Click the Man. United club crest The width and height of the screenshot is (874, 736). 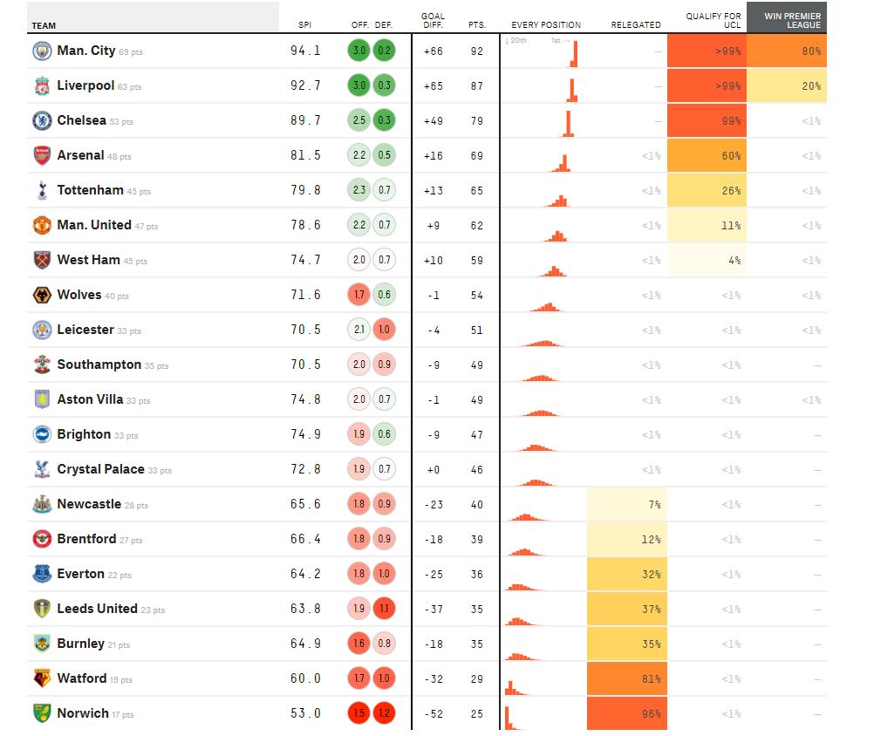(42, 226)
